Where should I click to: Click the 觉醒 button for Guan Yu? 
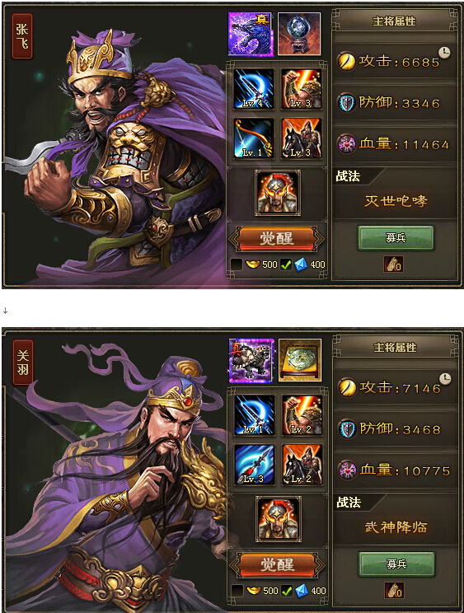pyautogui.click(x=277, y=564)
